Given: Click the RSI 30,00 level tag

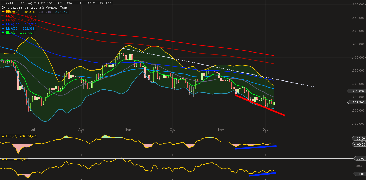Looking at the screenshot, I should pos(360,174).
